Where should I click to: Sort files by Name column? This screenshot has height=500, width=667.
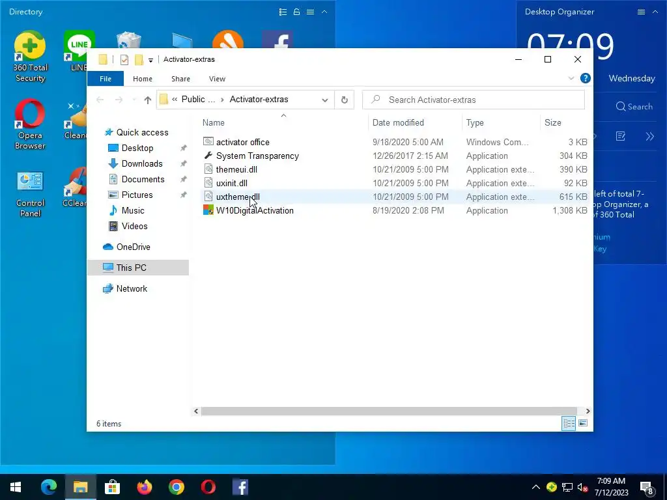(x=284, y=122)
